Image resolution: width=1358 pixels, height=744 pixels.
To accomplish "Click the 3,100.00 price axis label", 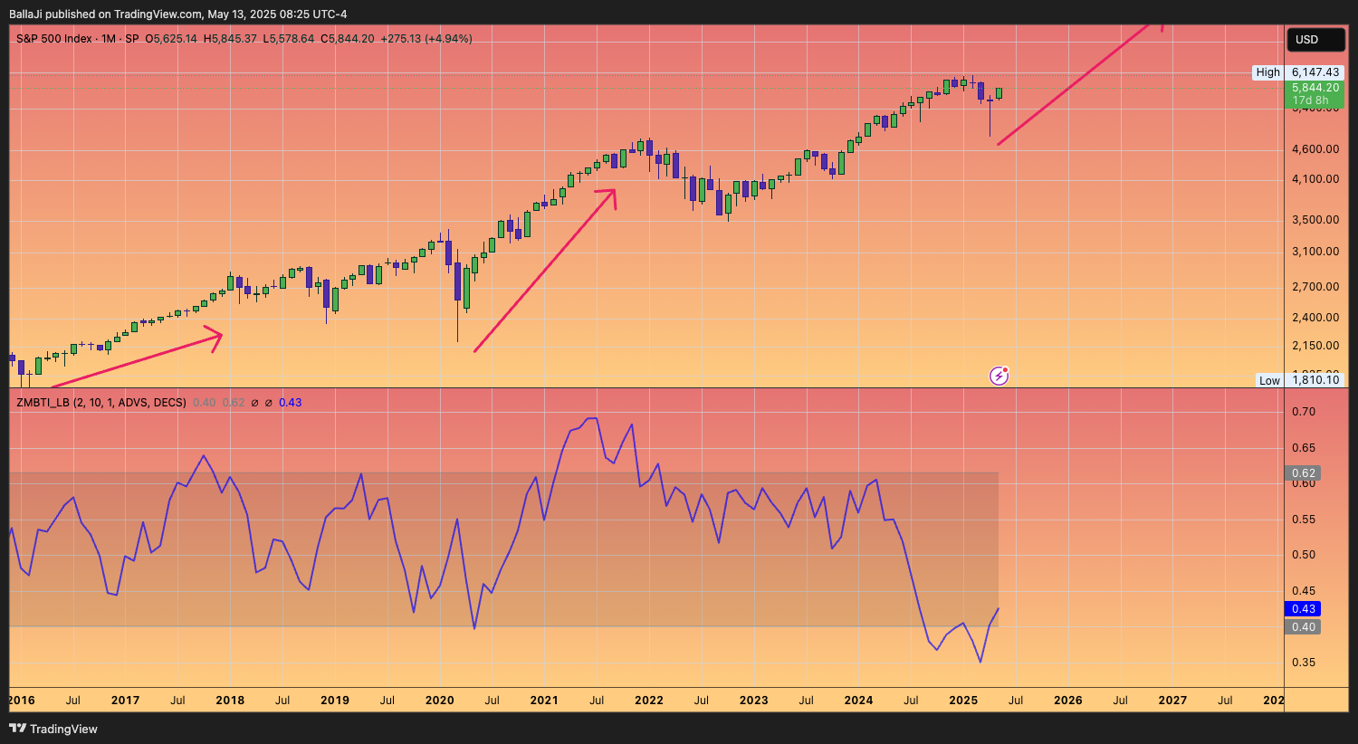I will (1315, 252).
